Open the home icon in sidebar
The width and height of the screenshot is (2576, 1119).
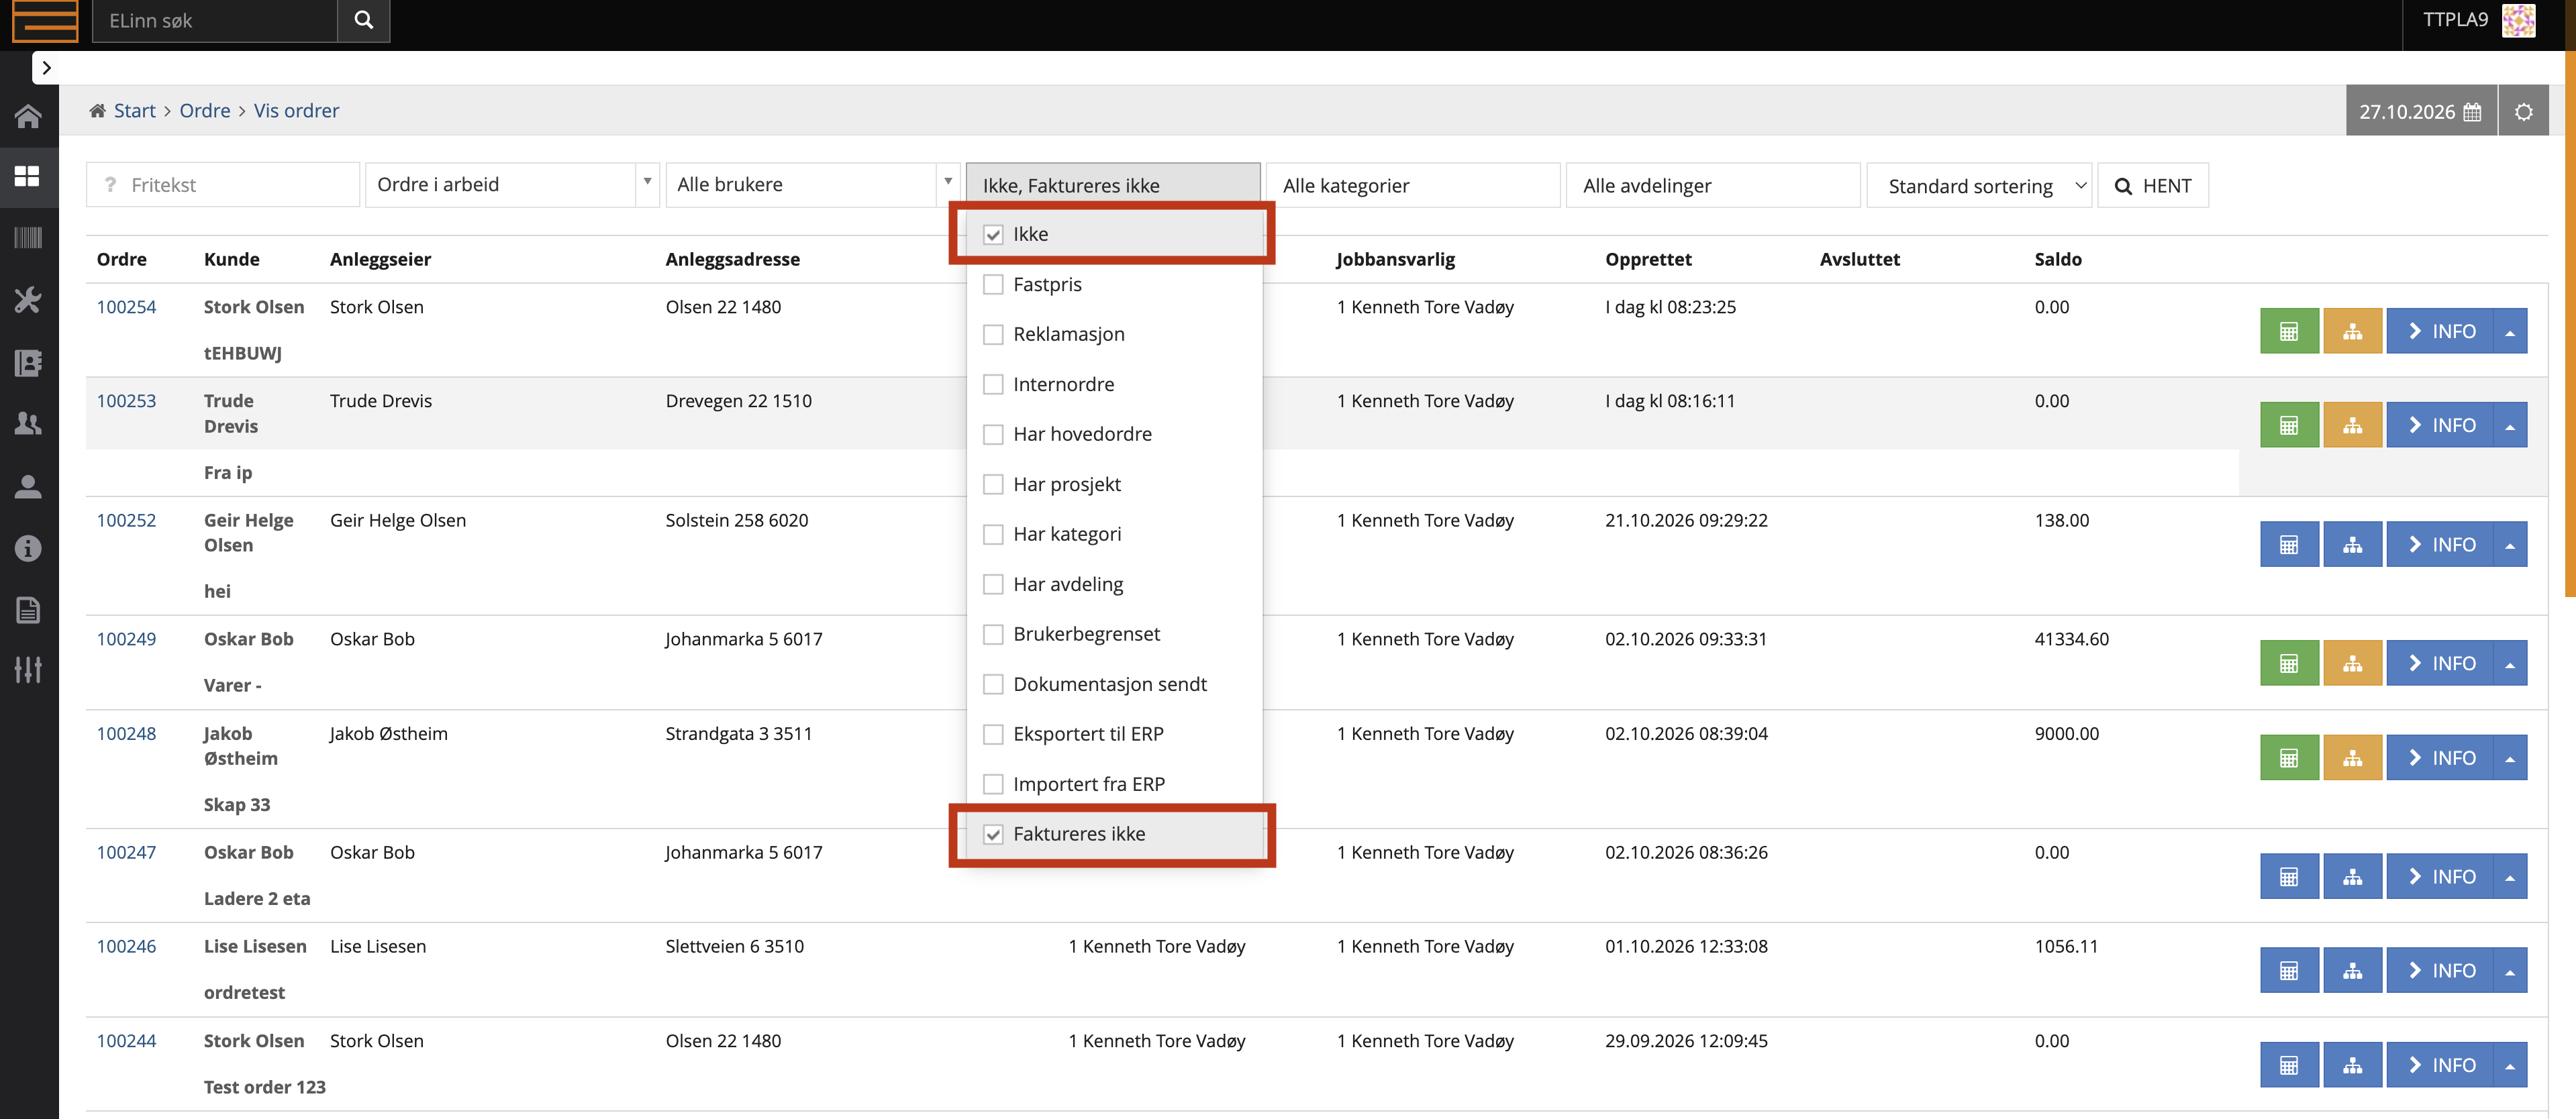click(x=28, y=117)
